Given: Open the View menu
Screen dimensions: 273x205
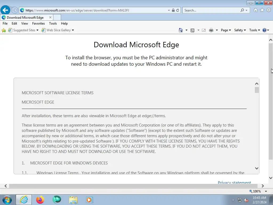Looking at the screenshot, I should click(x=25, y=23).
